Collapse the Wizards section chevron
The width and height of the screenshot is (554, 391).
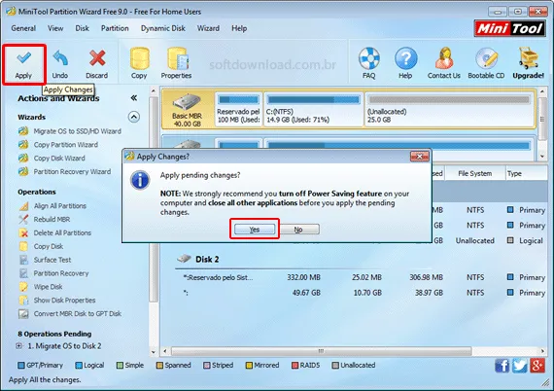click(x=133, y=117)
